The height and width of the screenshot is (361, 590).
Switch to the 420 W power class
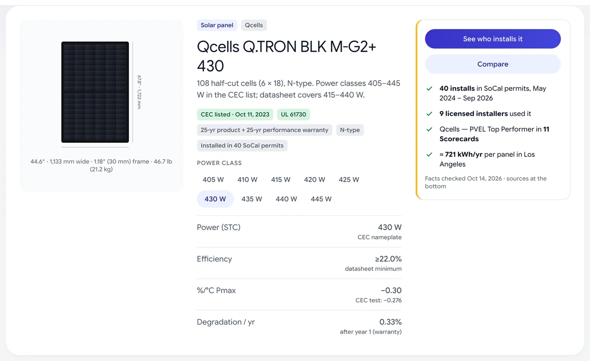[315, 180]
